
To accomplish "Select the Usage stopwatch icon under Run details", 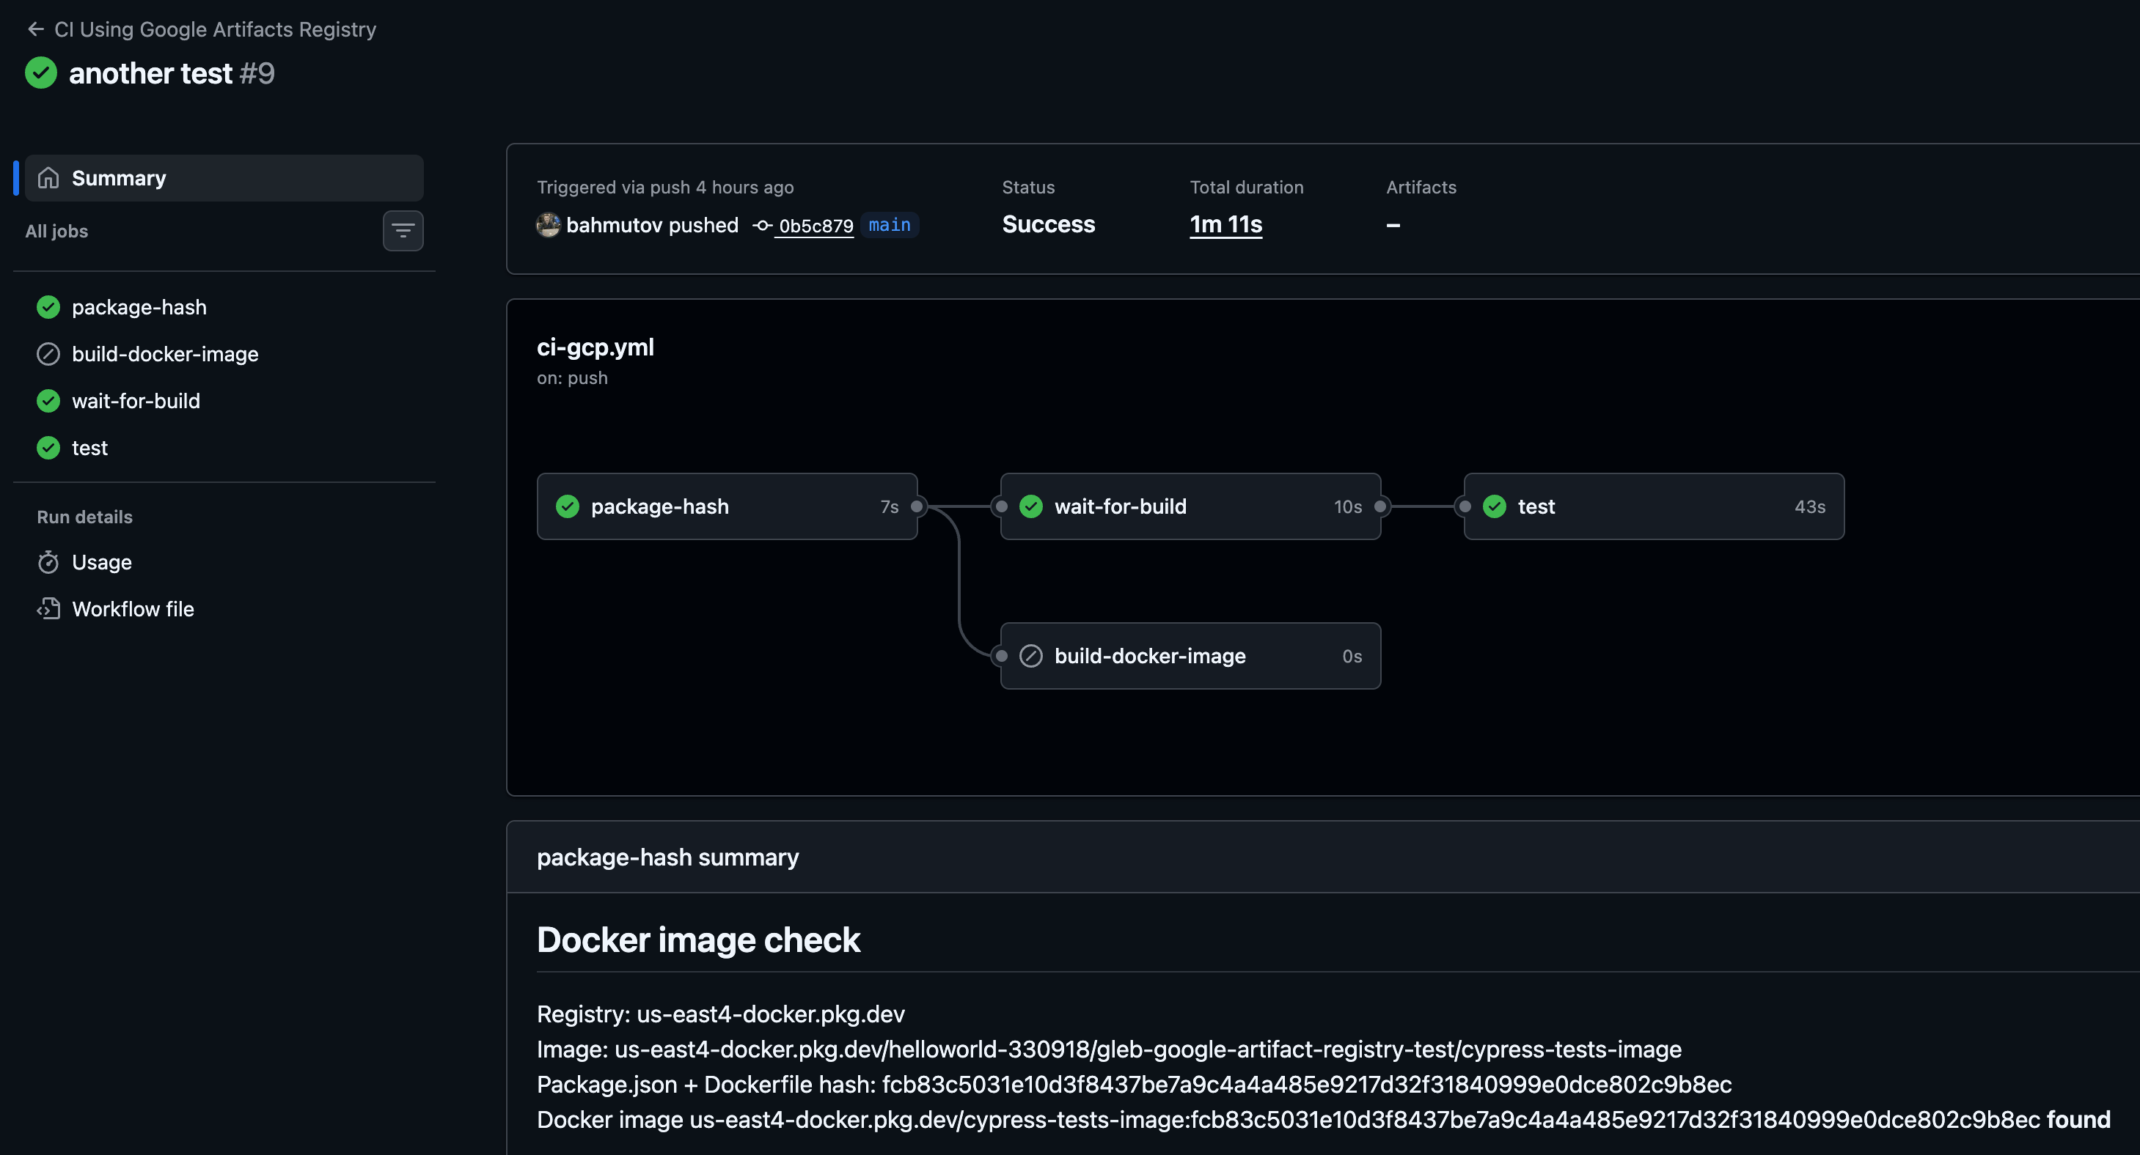I will point(48,562).
